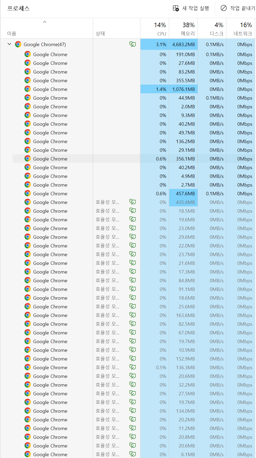Image resolution: width=256 pixels, height=458 pixels.
Task: Collapse the Google Chrome(47) process group
Action: tap(9, 44)
